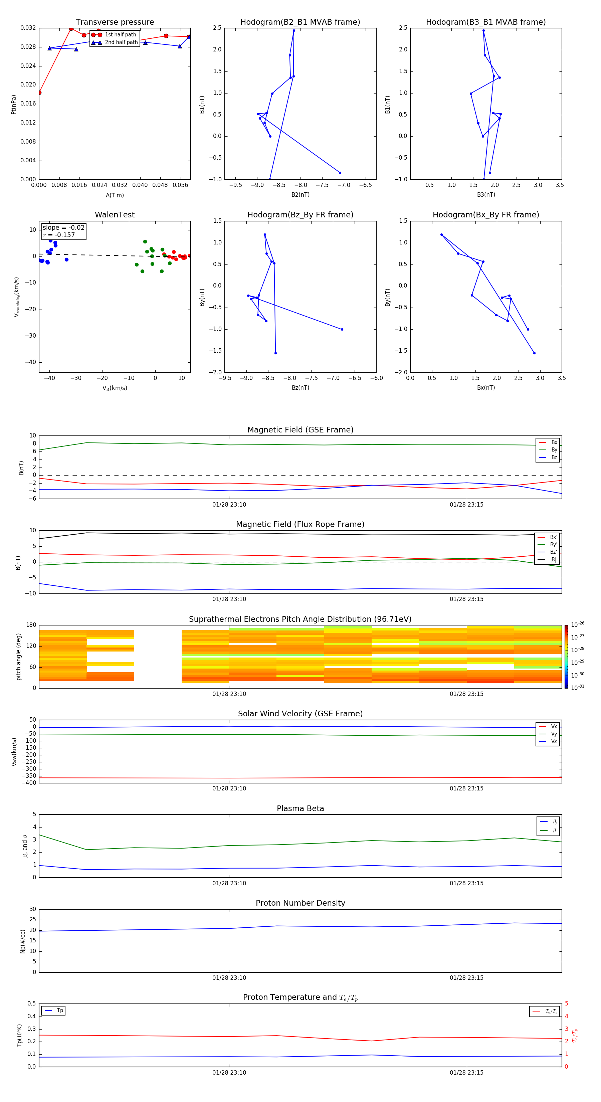
Task: Click 'B3(nT)' x-axis label
Action: [486, 195]
